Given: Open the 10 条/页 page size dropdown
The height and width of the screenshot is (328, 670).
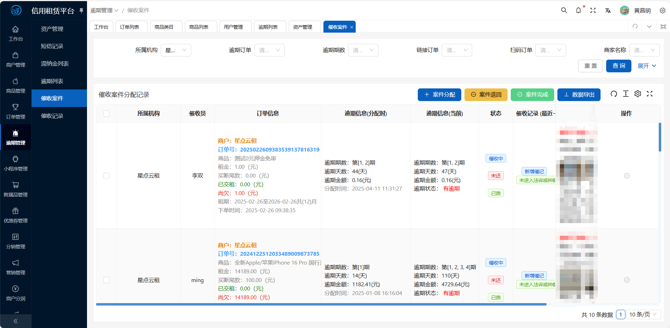Looking at the screenshot, I should coord(644,315).
